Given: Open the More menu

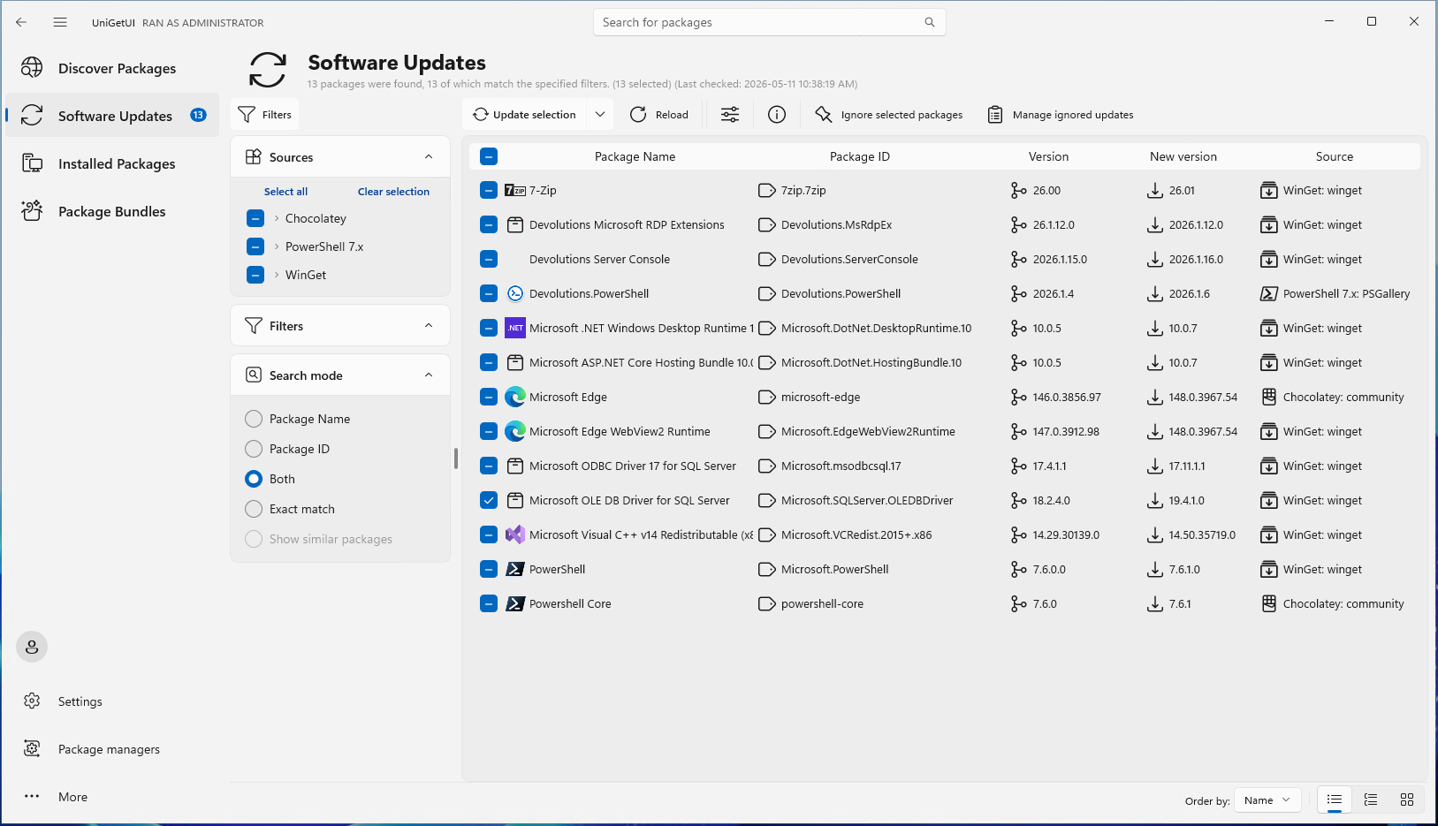Looking at the screenshot, I should [x=112, y=797].
